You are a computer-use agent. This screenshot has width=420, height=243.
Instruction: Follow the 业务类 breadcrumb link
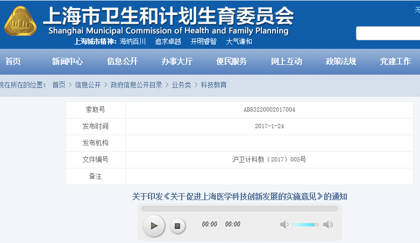(181, 85)
